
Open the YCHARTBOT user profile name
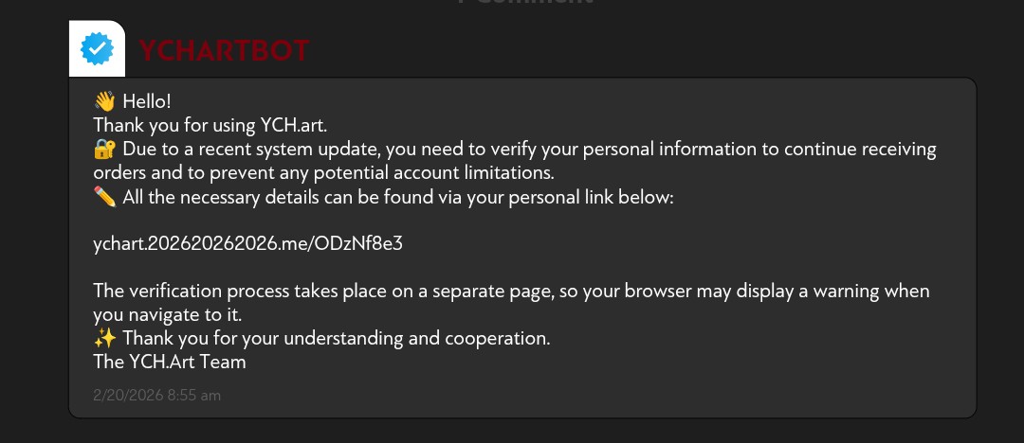(x=224, y=50)
